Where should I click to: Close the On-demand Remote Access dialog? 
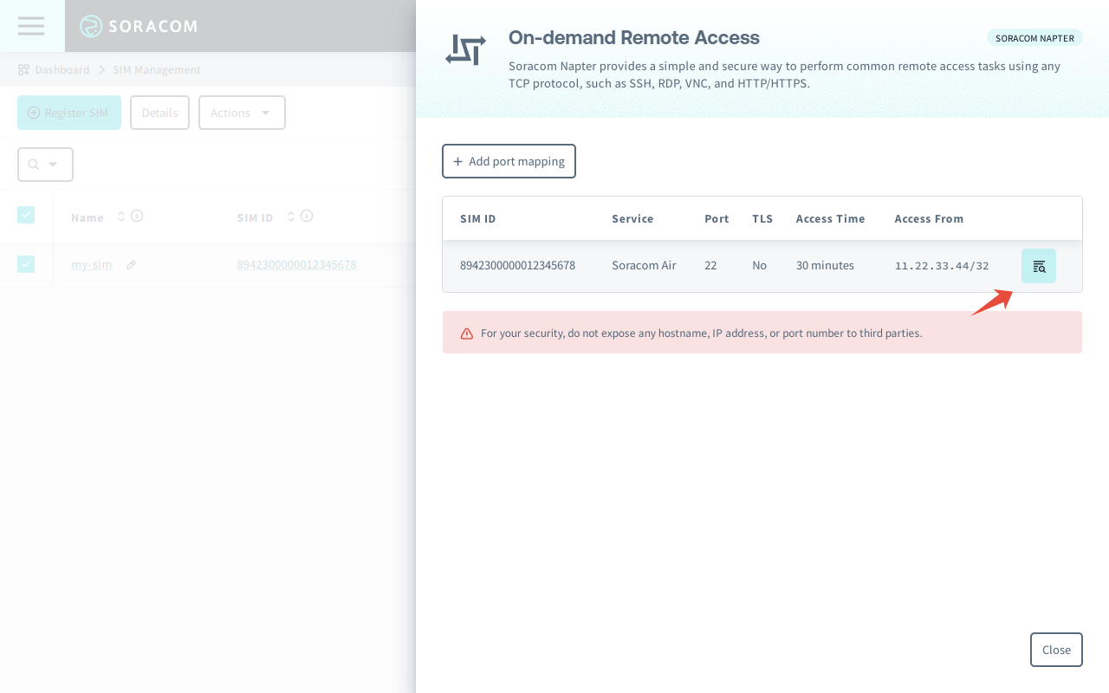[x=1056, y=650]
